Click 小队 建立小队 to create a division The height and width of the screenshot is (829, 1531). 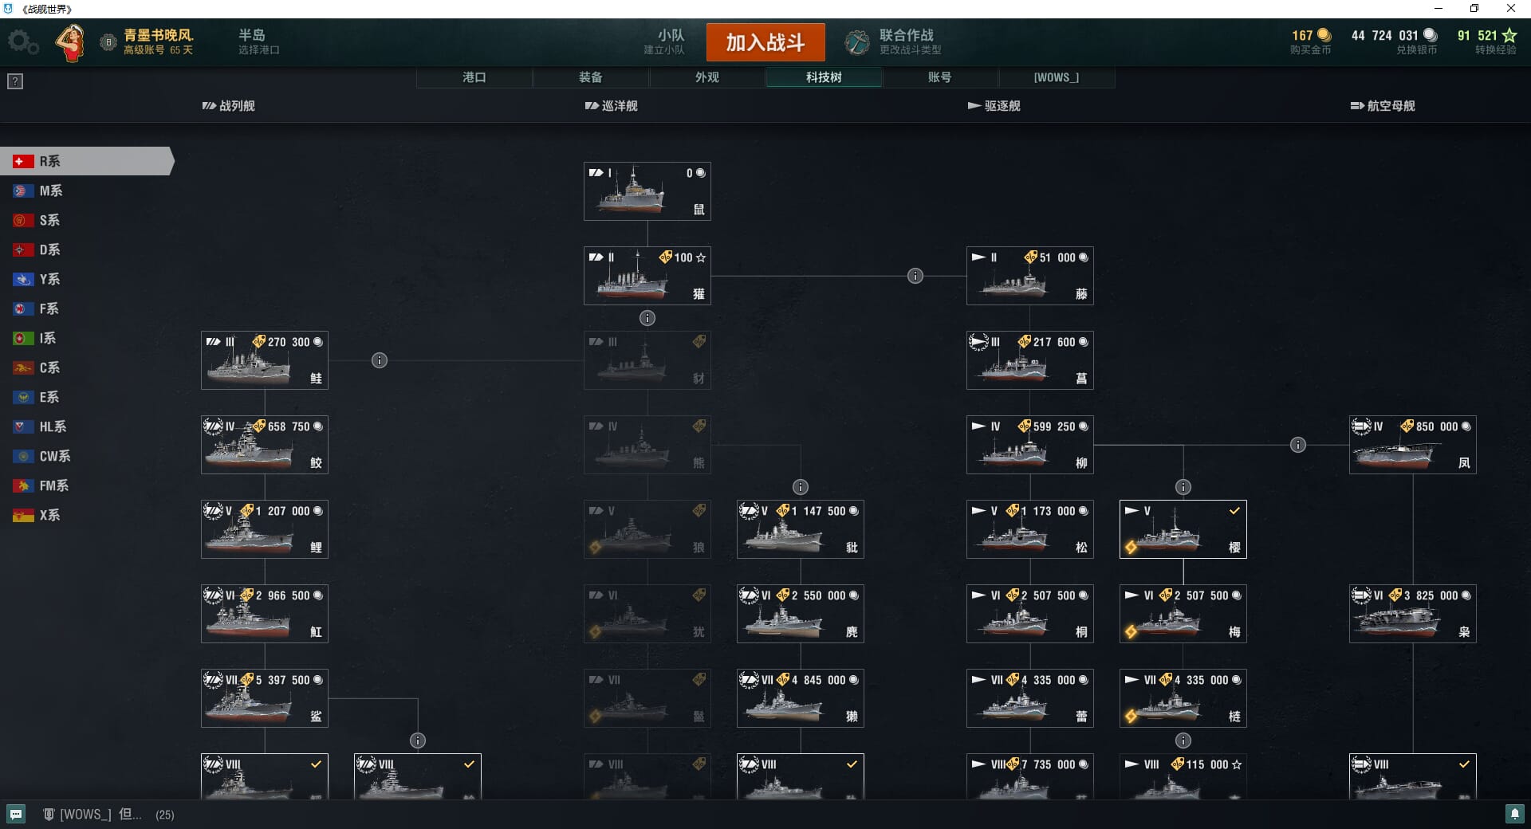coord(664,42)
